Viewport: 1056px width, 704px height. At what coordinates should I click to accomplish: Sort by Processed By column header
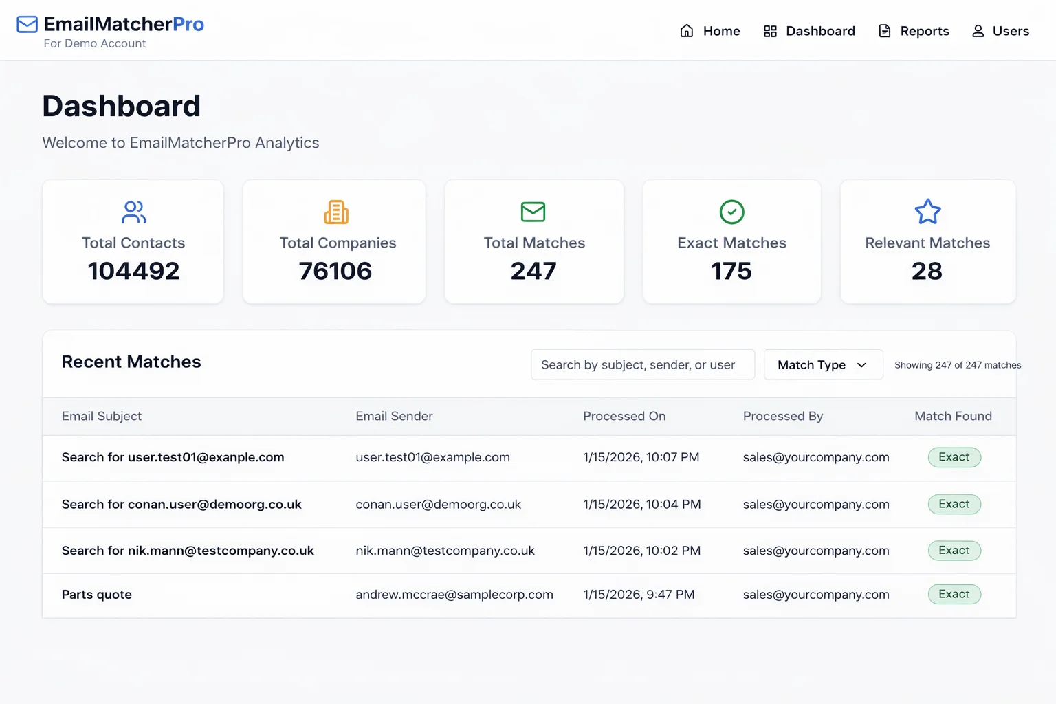[x=783, y=416]
